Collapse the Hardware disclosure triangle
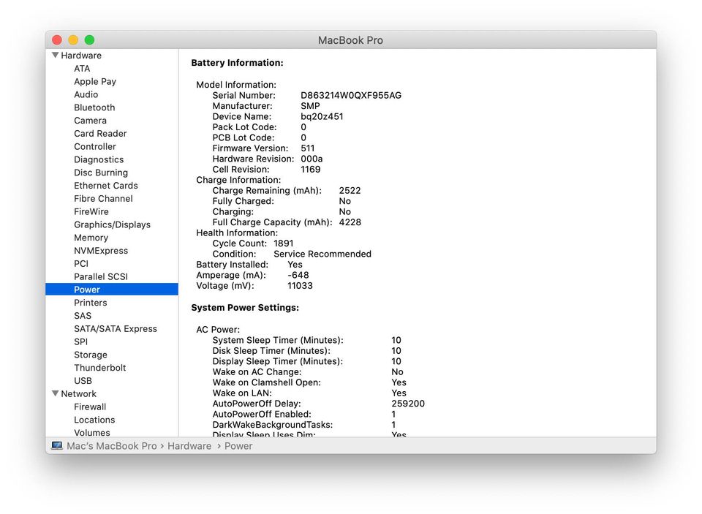 tap(56, 55)
